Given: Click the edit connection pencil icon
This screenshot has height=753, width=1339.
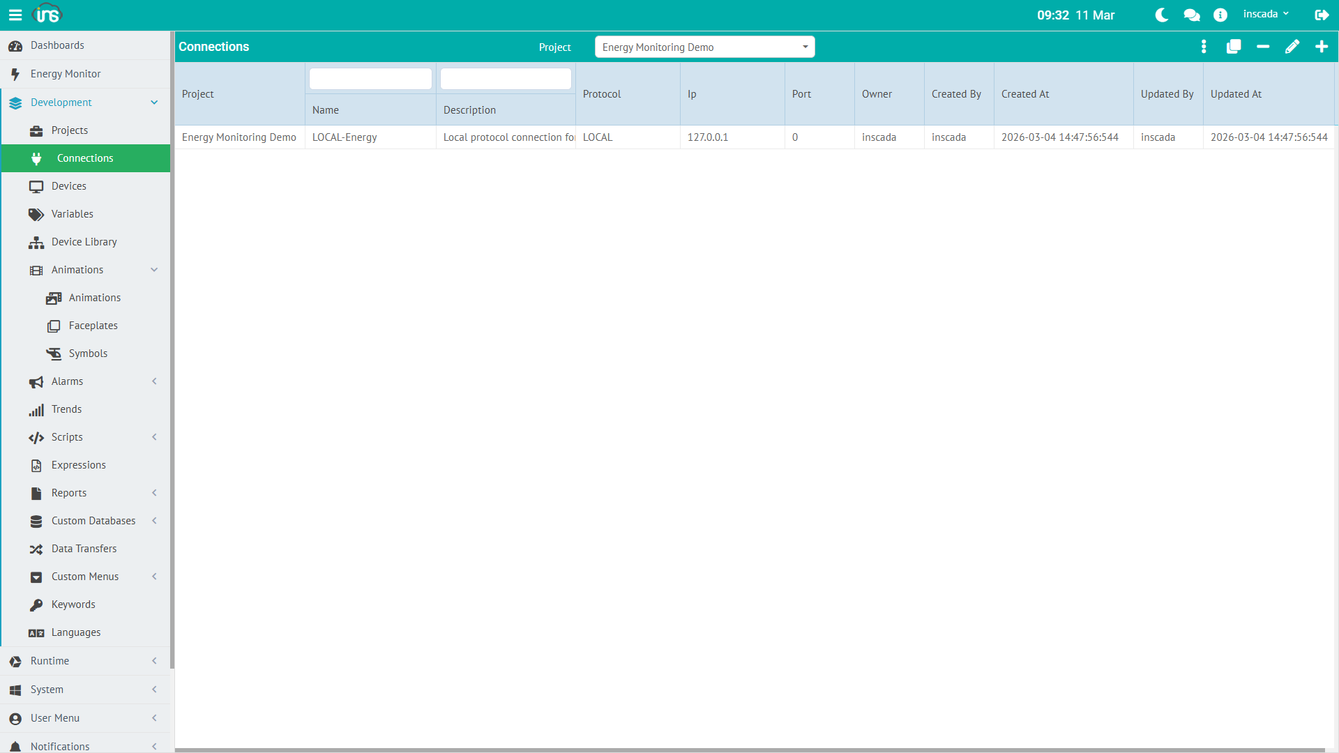Looking at the screenshot, I should pos(1292,47).
